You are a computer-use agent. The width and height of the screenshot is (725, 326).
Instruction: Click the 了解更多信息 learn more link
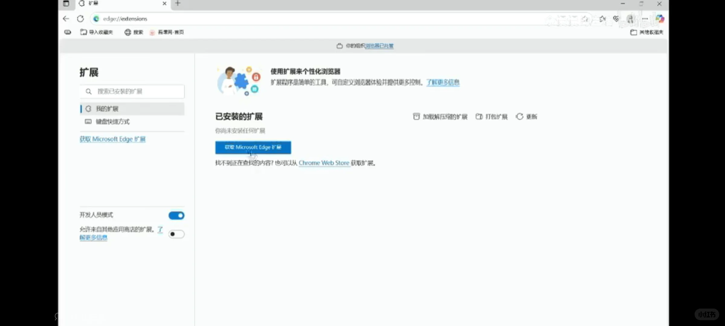pyautogui.click(x=443, y=82)
